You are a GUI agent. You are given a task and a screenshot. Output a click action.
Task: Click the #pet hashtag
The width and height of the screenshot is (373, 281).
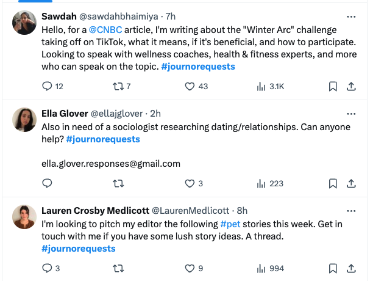[x=230, y=224]
